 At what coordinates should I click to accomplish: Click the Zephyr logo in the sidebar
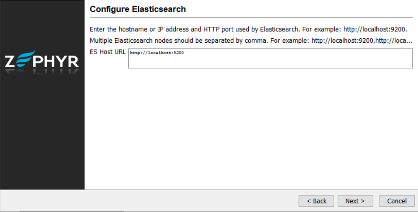[42, 60]
